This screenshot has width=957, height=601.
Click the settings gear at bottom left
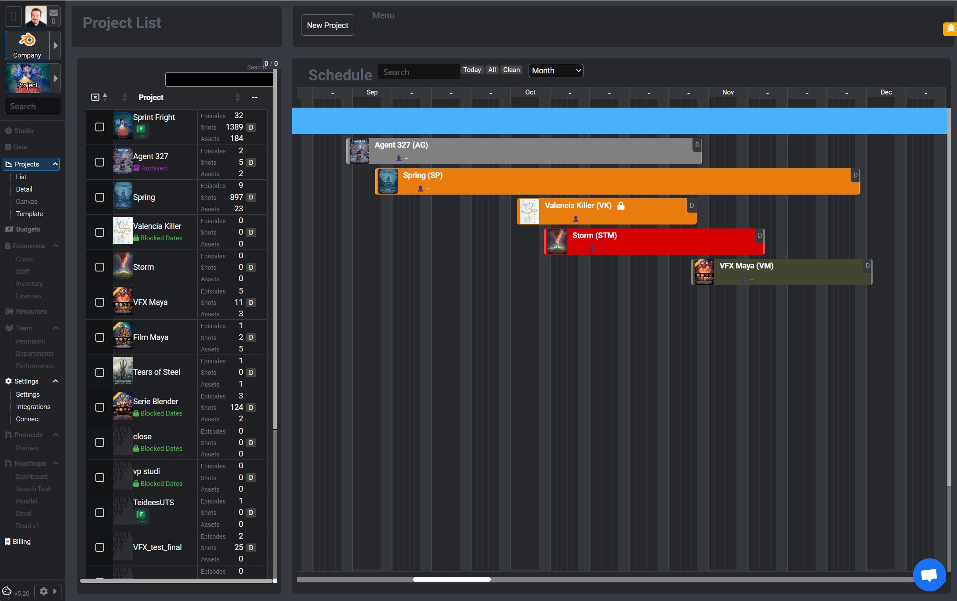click(x=43, y=591)
